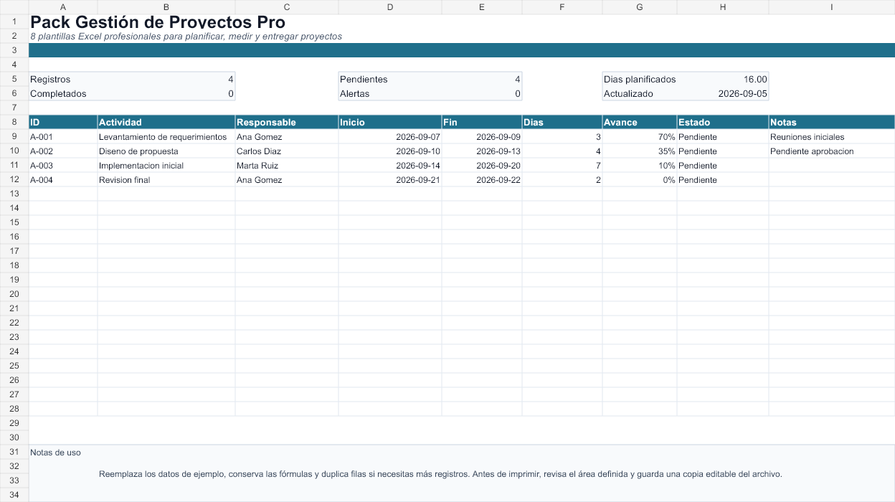
Task: Click the 'Dias' table header
Action: pyautogui.click(x=562, y=122)
